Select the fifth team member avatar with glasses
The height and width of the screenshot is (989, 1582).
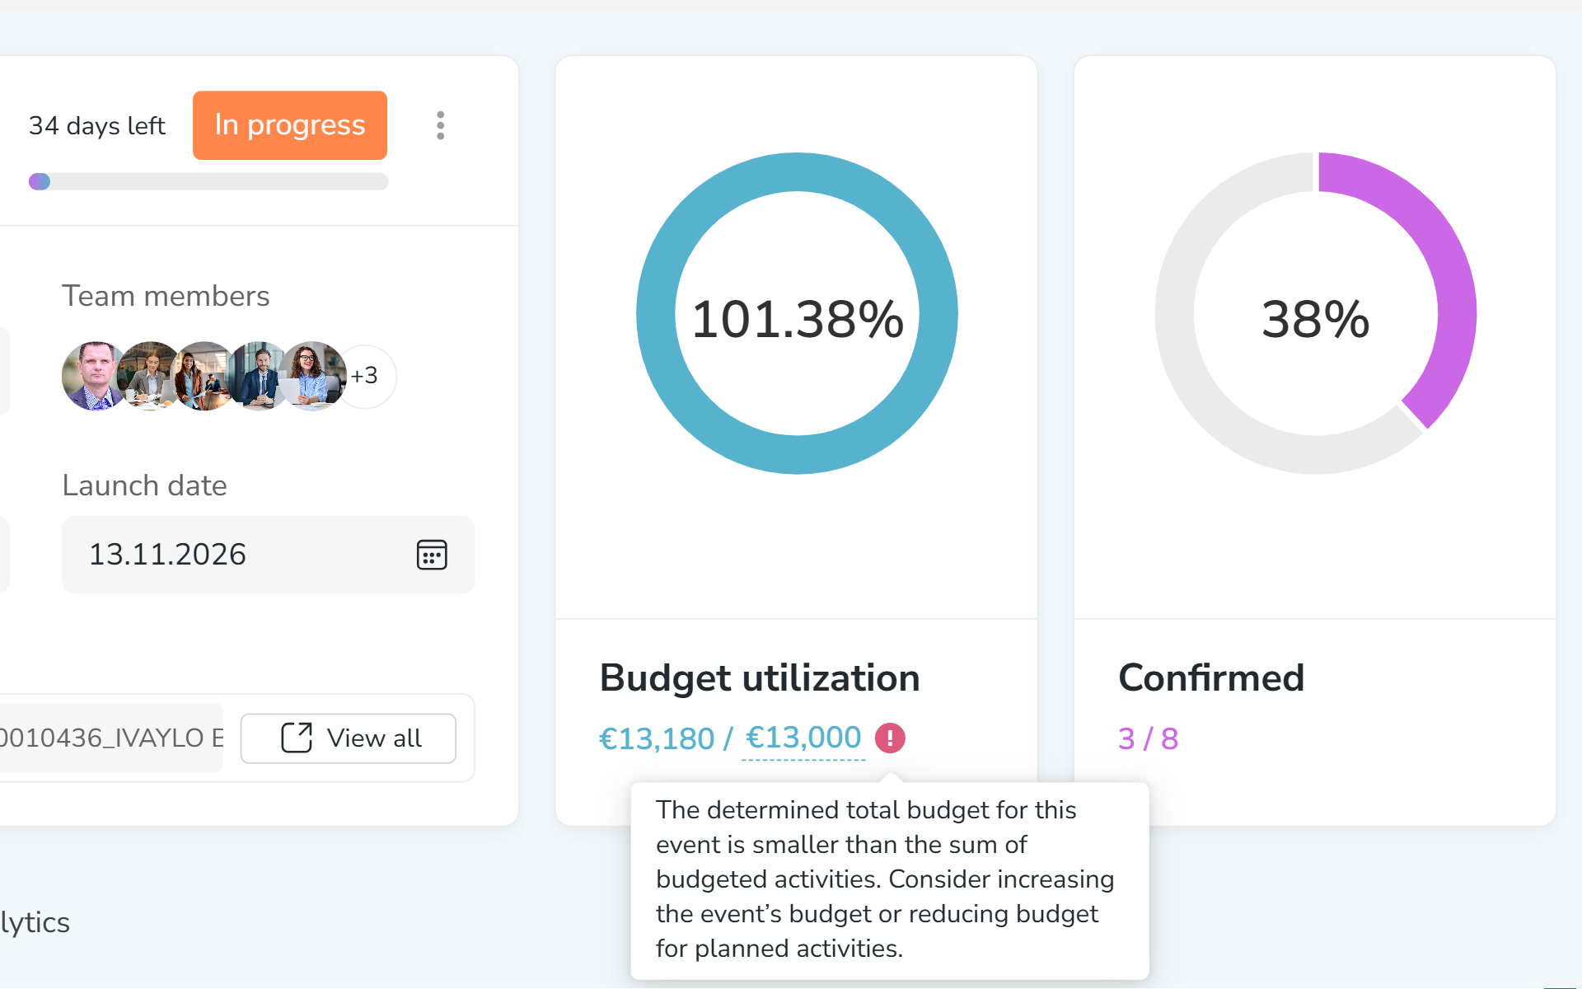(311, 376)
